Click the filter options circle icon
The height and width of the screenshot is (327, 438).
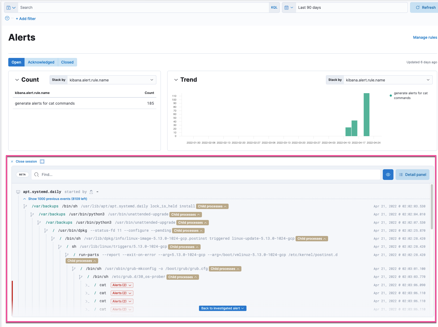click(x=7, y=18)
